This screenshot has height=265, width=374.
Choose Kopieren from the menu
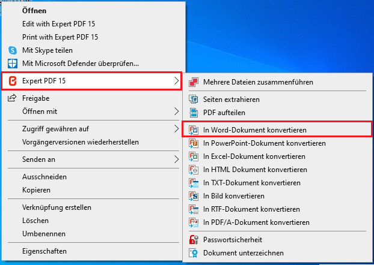(x=36, y=190)
